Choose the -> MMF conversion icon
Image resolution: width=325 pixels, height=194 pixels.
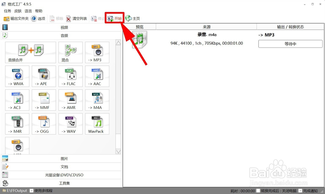click(44, 100)
